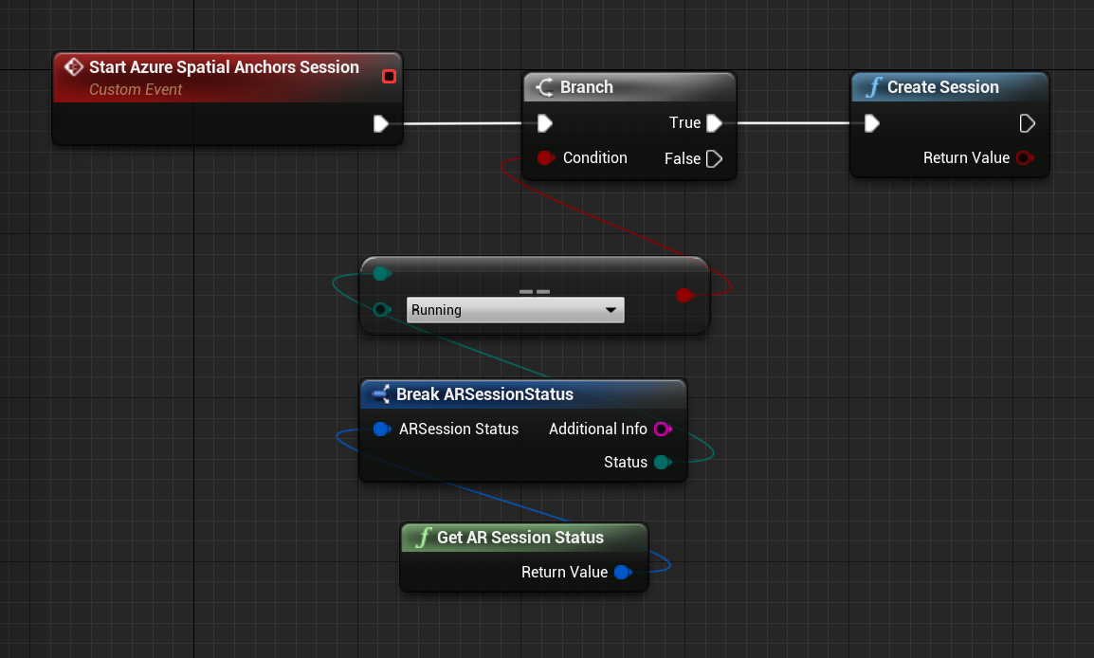Viewport: 1094px width, 658px height.
Task: Click the red delegate pin on custom event
Action: click(x=389, y=76)
